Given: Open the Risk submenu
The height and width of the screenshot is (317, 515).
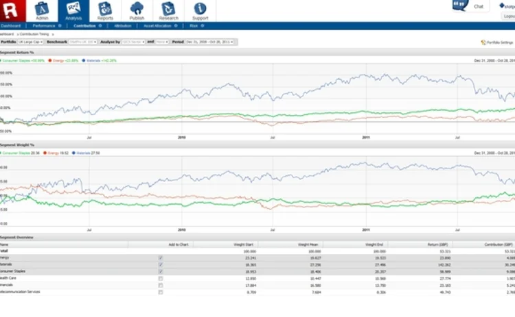Looking at the screenshot, I should [194, 26].
